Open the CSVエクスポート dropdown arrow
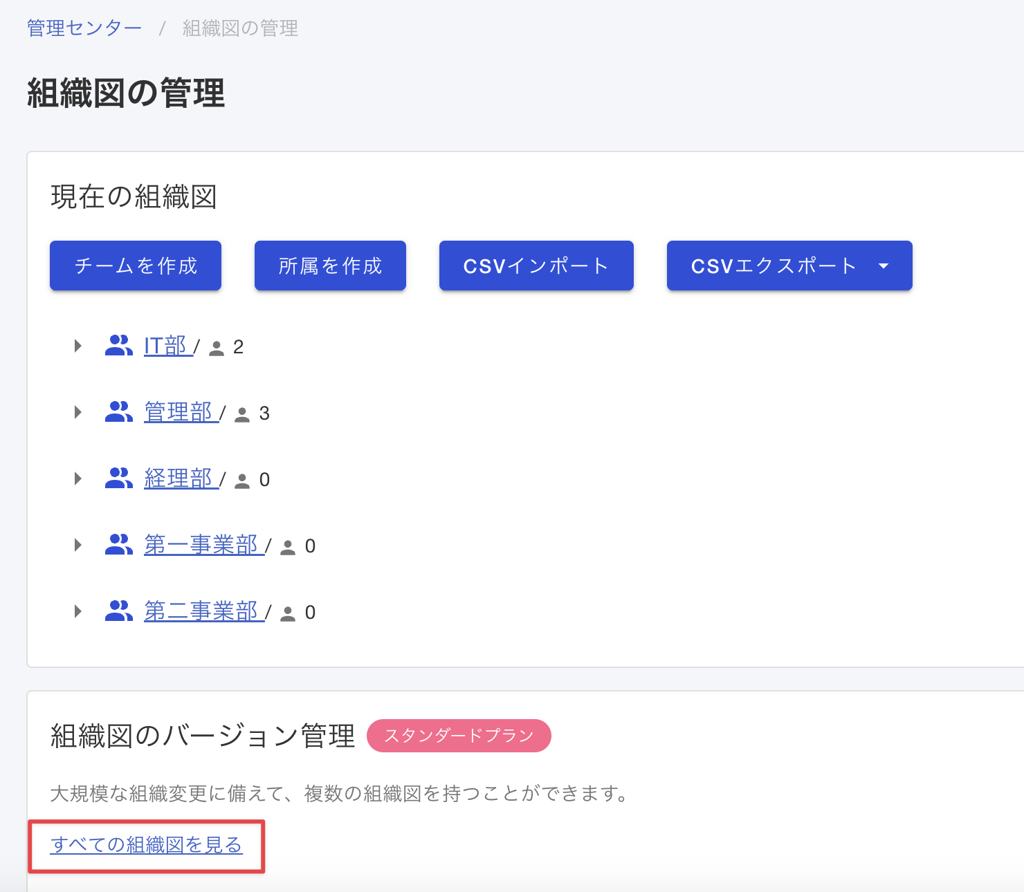This screenshot has height=892, width=1024. click(x=884, y=266)
